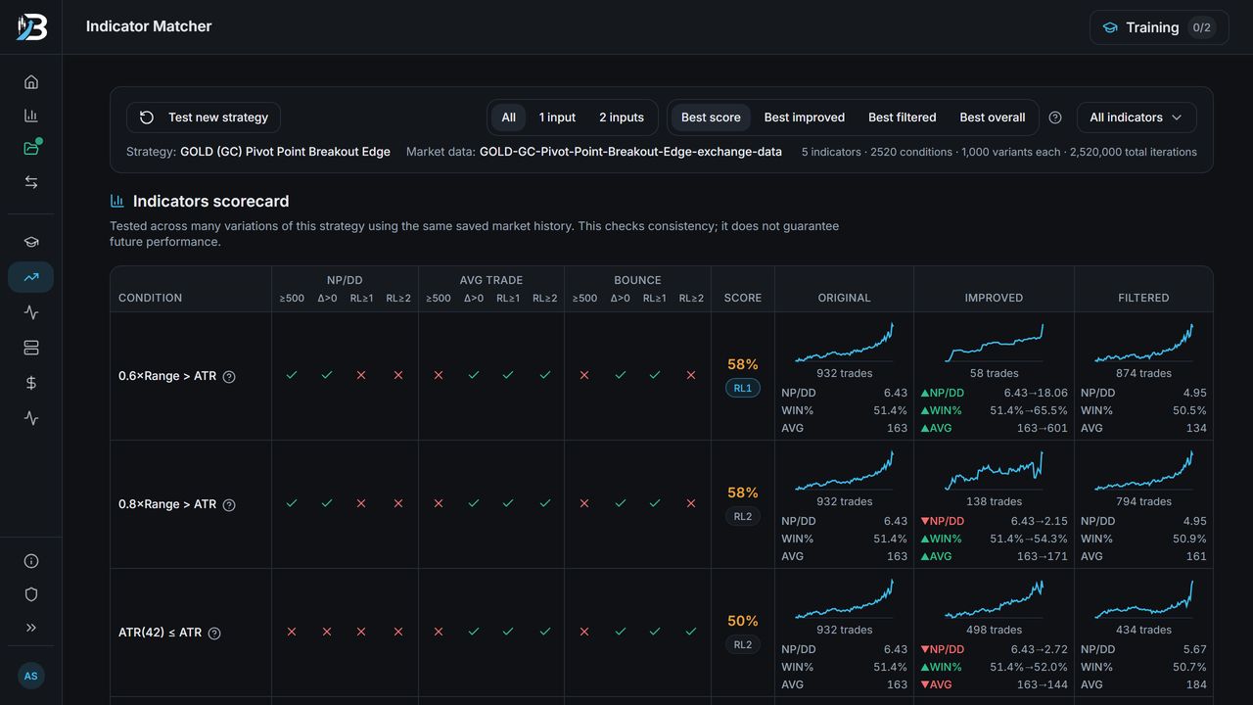The image size is (1253, 705).
Task: Open the bar chart icon in sidebar
Action: coord(31,116)
